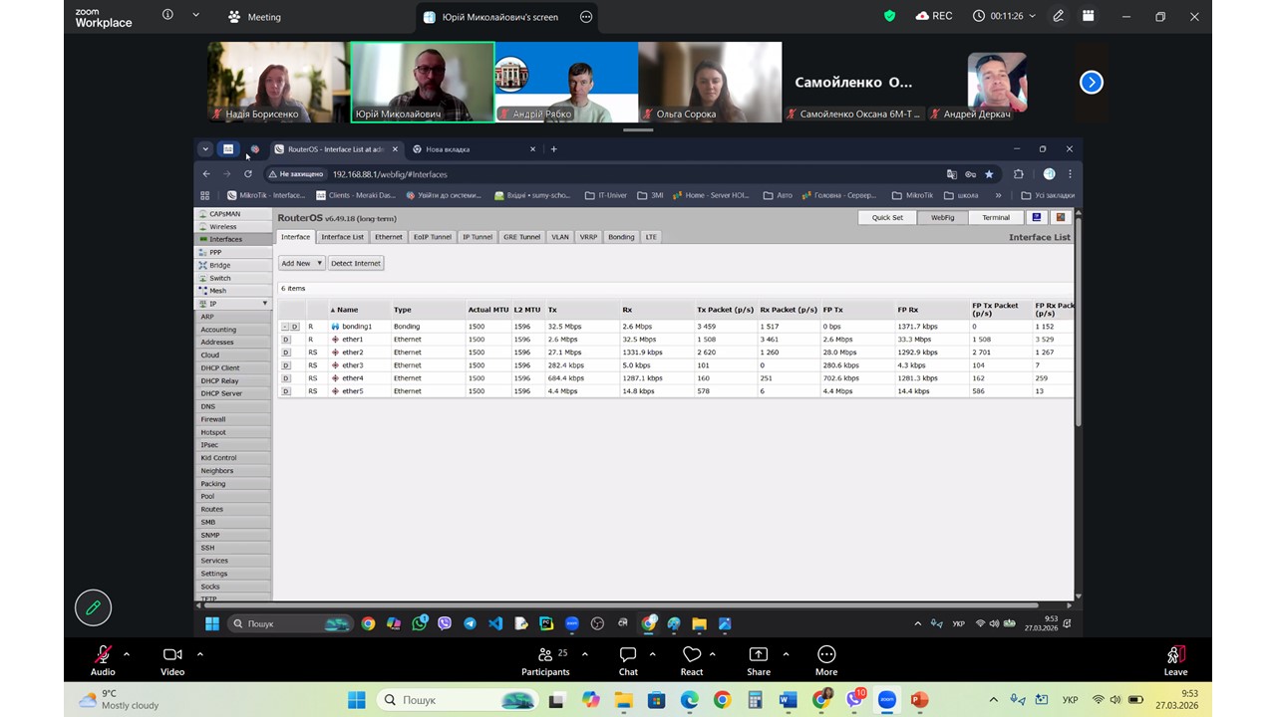The width and height of the screenshot is (1276, 717).
Task: Leave the meeting
Action: coord(1176,659)
